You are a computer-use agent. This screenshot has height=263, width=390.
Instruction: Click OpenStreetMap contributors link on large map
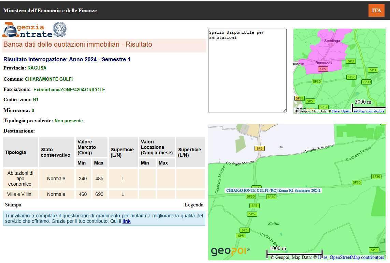357,257
